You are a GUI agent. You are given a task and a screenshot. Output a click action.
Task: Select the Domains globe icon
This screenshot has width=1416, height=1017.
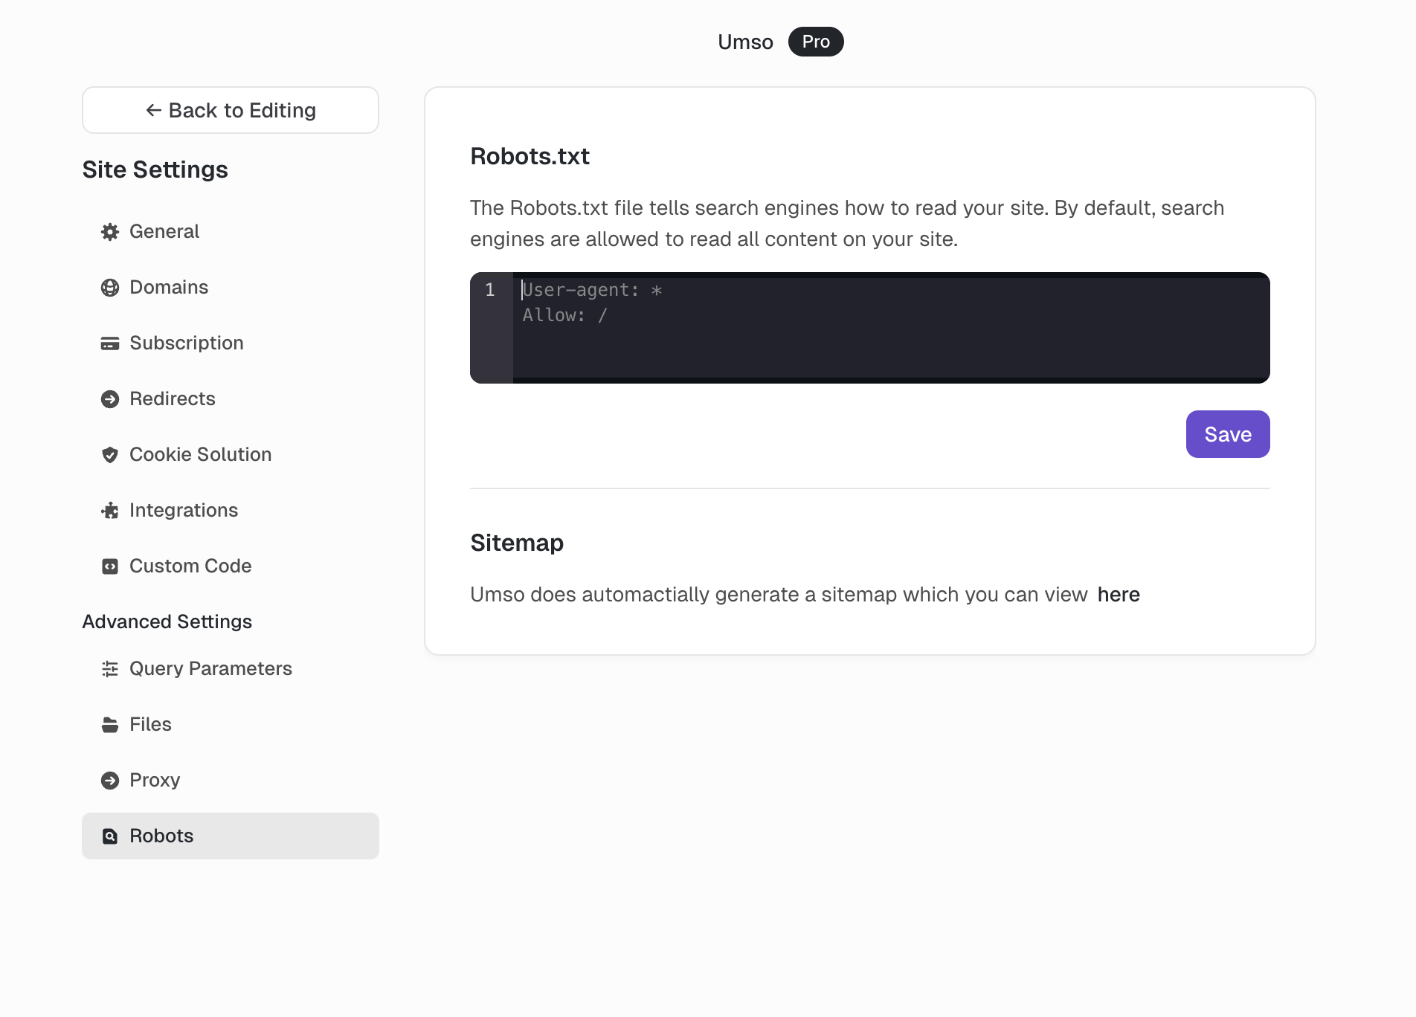[x=110, y=287]
